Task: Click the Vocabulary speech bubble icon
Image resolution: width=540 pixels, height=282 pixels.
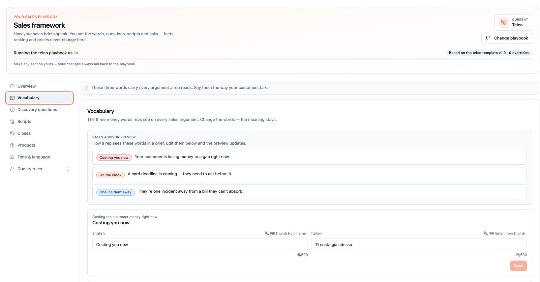Action: coord(12,98)
